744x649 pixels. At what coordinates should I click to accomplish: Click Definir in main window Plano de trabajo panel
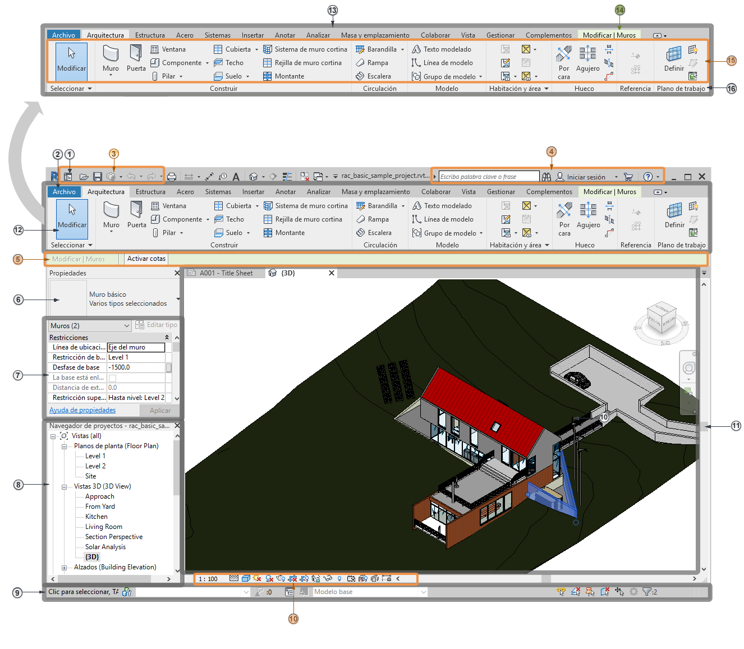pyautogui.click(x=674, y=215)
